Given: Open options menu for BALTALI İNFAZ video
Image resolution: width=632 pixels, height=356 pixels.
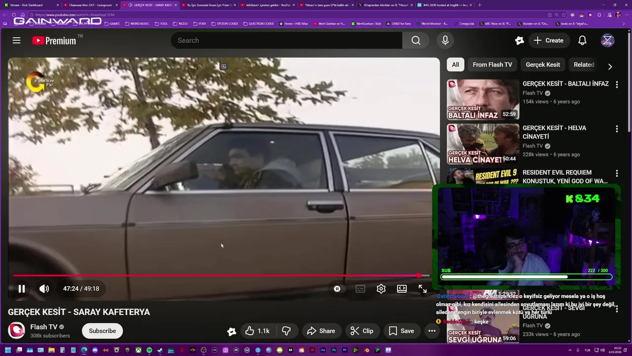Looking at the screenshot, I should [x=616, y=85].
